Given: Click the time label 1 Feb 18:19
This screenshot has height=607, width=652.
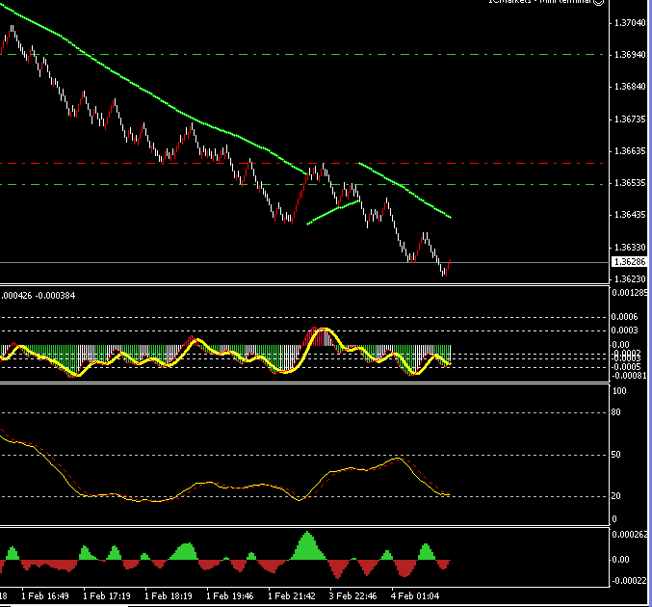Looking at the screenshot, I should click(169, 596).
